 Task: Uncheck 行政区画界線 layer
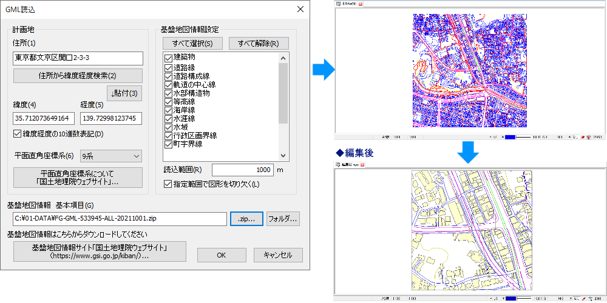tap(168, 136)
